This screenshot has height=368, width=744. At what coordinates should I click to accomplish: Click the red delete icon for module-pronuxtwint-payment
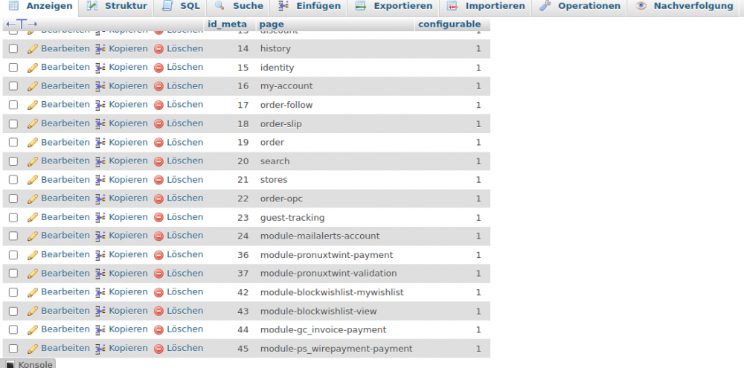[x=158, y=255]
